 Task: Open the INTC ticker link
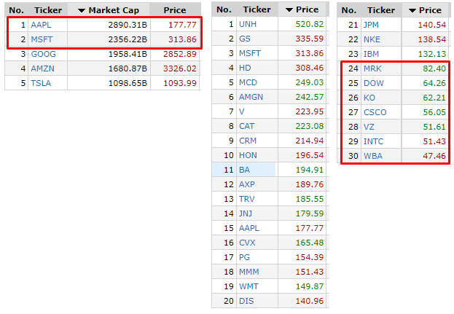click(x=374, y=141)
